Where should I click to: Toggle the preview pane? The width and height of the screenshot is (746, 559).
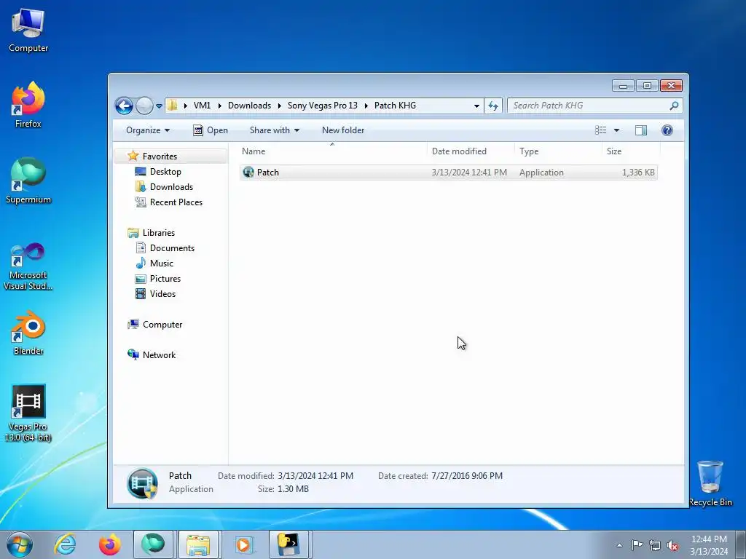641,130
